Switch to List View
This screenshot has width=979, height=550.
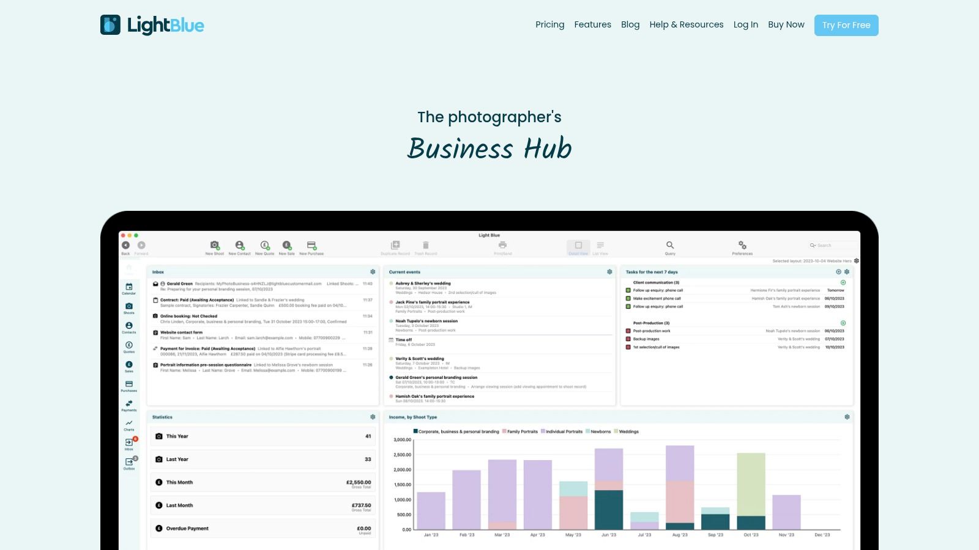coord(600,247)
